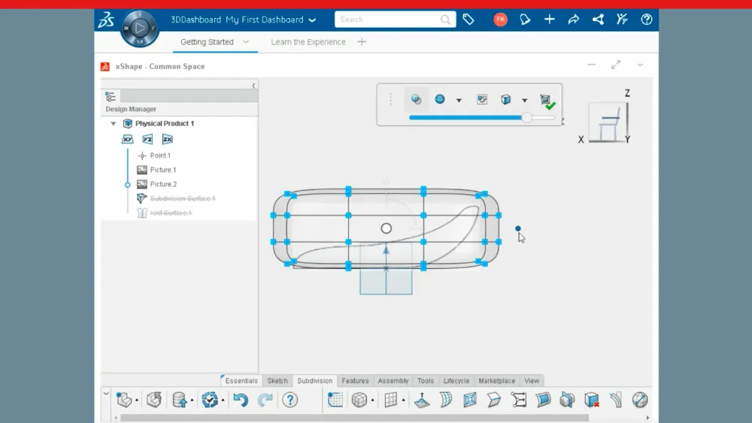The height and width of the screenshot is (423, 752).
Task: Open the 3DEXPERIENCE compass
Action: pos(139,29)
